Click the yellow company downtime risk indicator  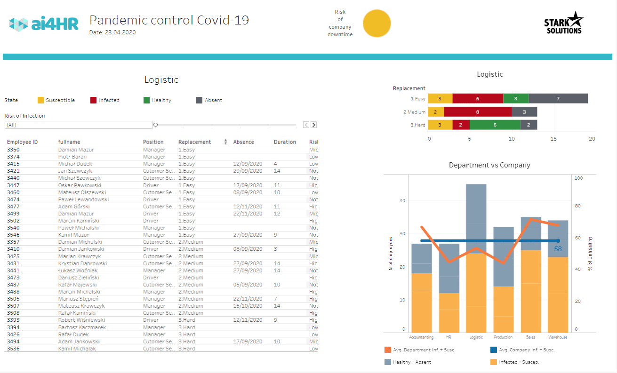377,24
